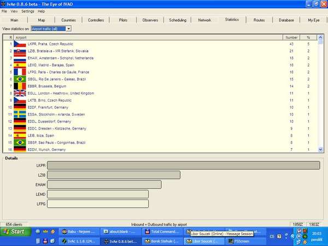Click the UK flag on EGLL row

tap(20, 93)
